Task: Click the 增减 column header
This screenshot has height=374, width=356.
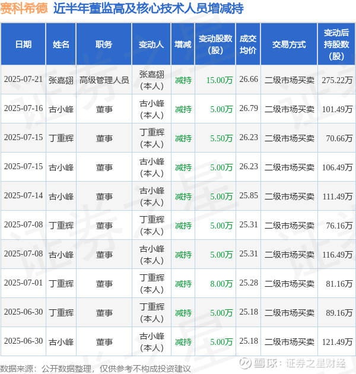Action: pyautogui.click(x=183, y=44)
